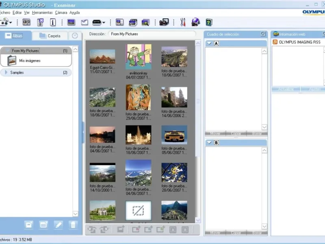Collapse selection box A with its triangle
Viewport: 325px width, 244px height.
209,43
